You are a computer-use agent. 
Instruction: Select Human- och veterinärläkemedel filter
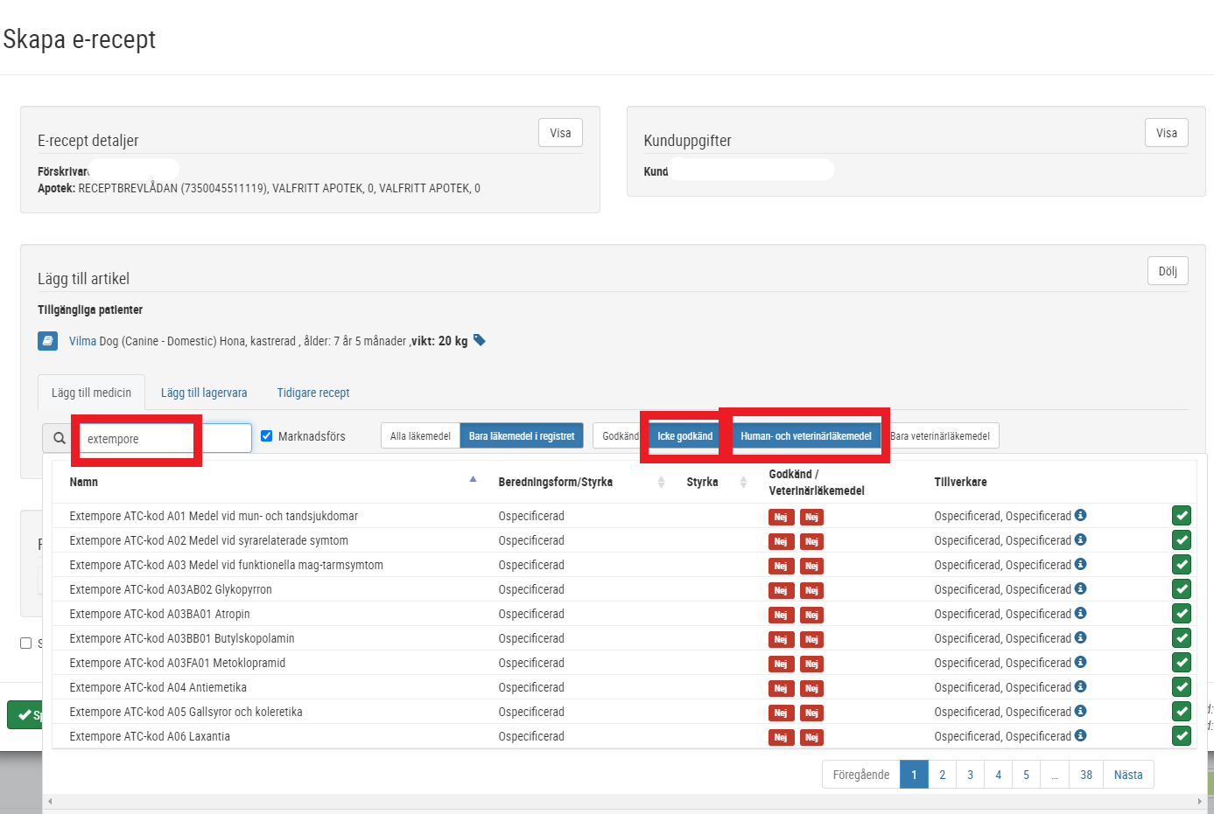[806, 435]
